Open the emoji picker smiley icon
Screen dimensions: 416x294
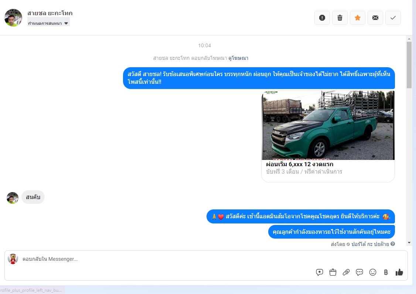pyautogui.click(x=373, y=272)
